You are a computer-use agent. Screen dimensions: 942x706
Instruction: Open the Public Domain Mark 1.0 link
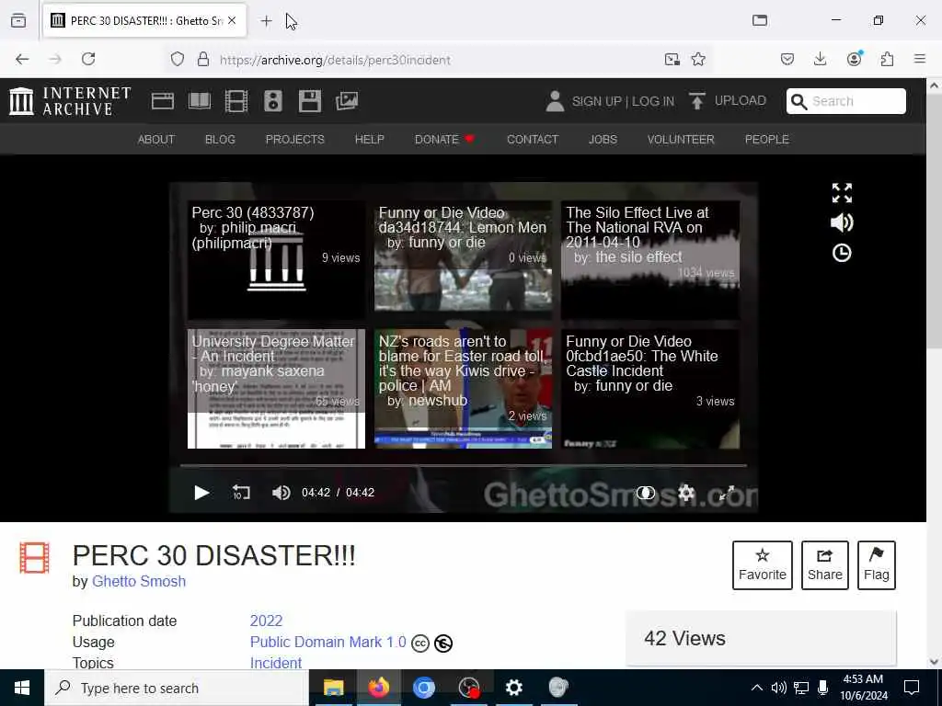point(328,642)
